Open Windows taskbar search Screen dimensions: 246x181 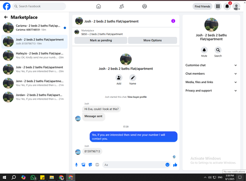[x=14, y=178]
